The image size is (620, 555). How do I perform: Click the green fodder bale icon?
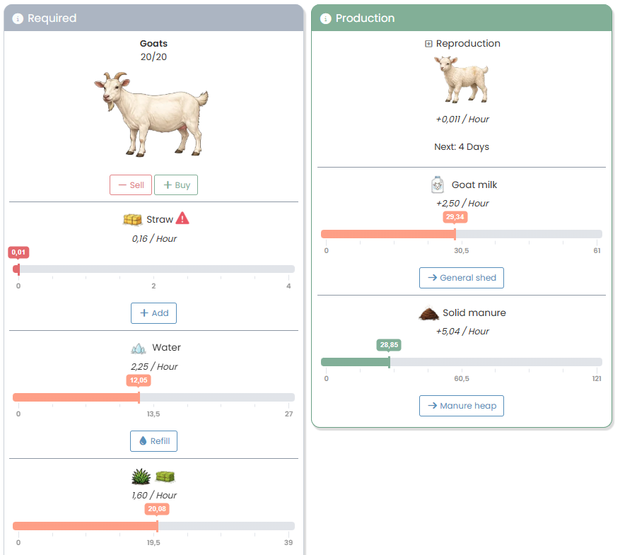(x=165, y=477)
